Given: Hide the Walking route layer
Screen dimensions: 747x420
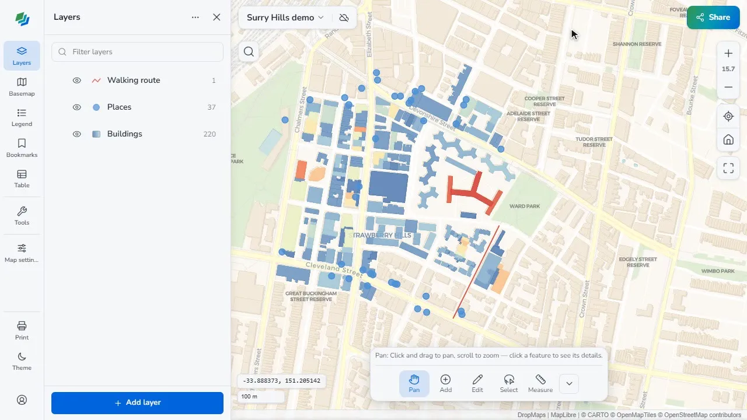Looking at the screenshot, I should point(76,80).
